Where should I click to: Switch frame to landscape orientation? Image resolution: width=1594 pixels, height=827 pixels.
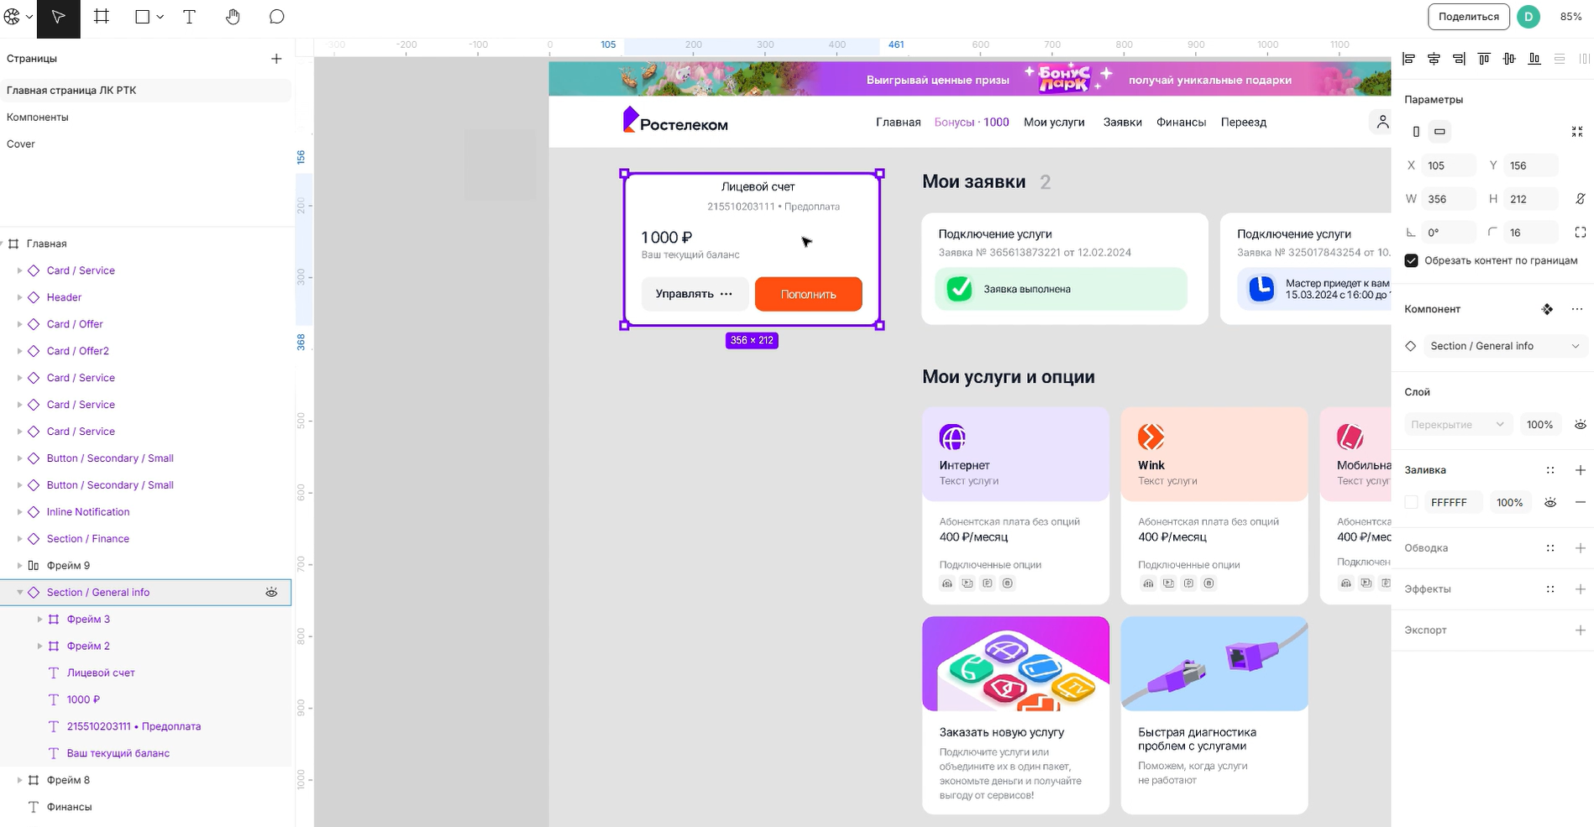pyautogui.click(x=1439, y=132)
